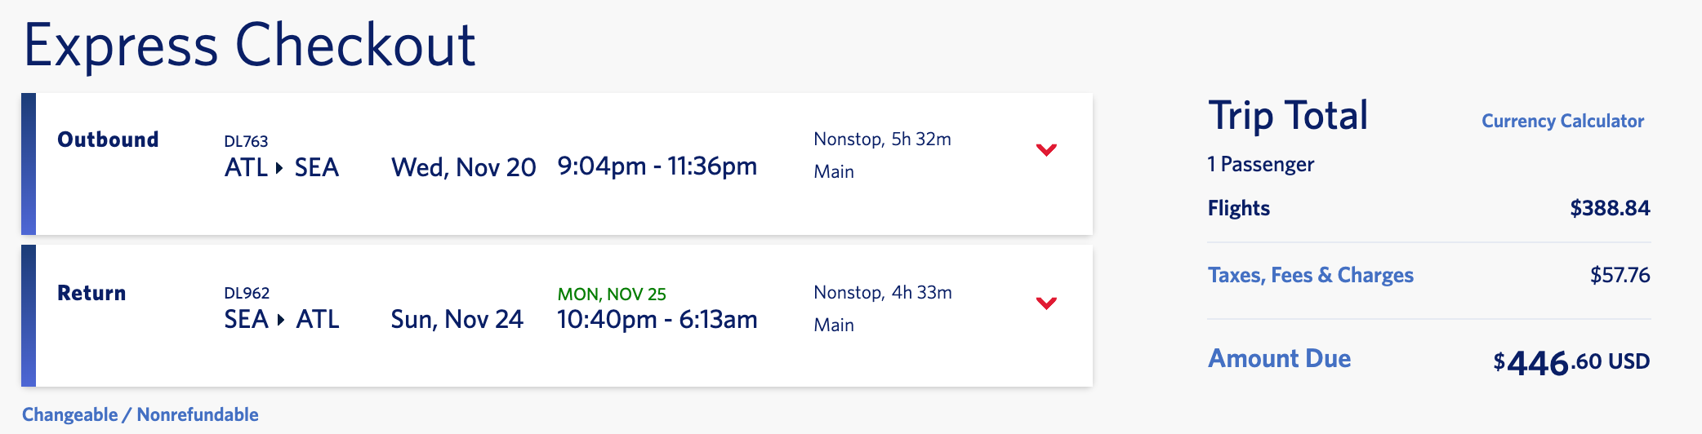Screen dimensions: 1702x434
Task: Click the 9:04pm - 11:36pm flight time
Action: pyautogui.click(x=657, y=166)
